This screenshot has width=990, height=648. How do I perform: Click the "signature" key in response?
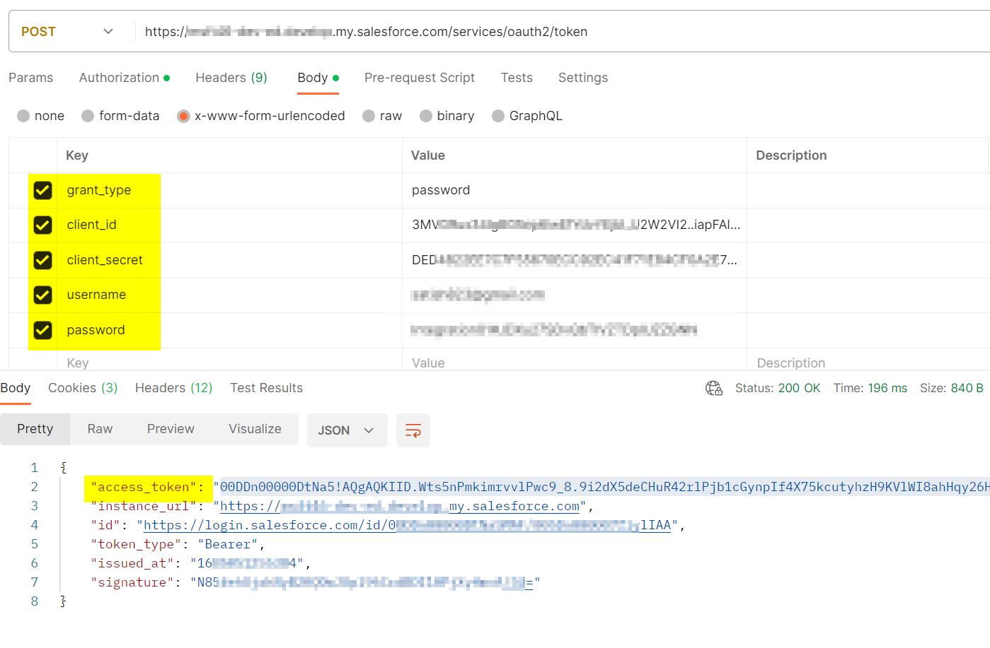[132, 582]
